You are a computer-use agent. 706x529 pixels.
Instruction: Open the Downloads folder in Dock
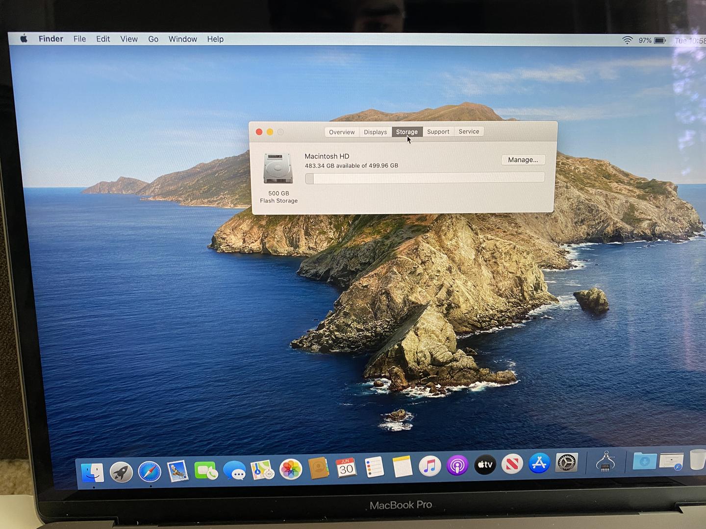(x=644, y=460)
